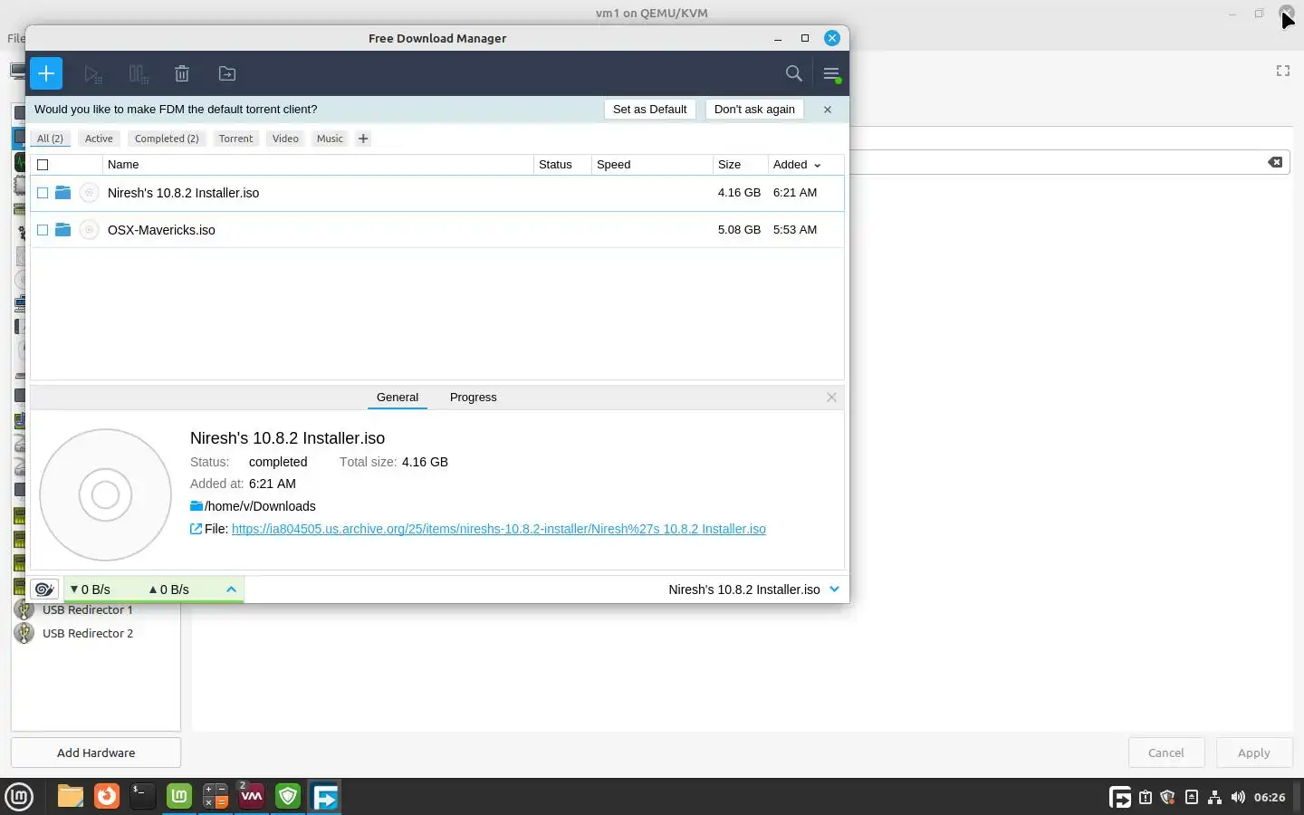Collapse details via bottom-right down chevron
This screenshot has height=815, width=1304.
pyautogui.click(x=834, y=589)
